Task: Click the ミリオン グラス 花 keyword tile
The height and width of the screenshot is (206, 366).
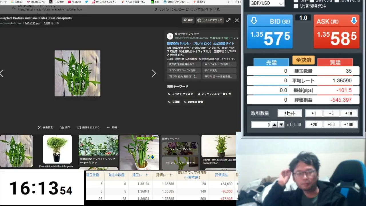Action: (180, 149)
